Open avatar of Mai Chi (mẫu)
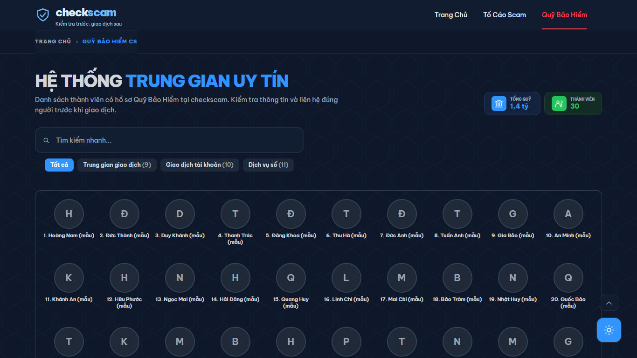 (402, 278)
